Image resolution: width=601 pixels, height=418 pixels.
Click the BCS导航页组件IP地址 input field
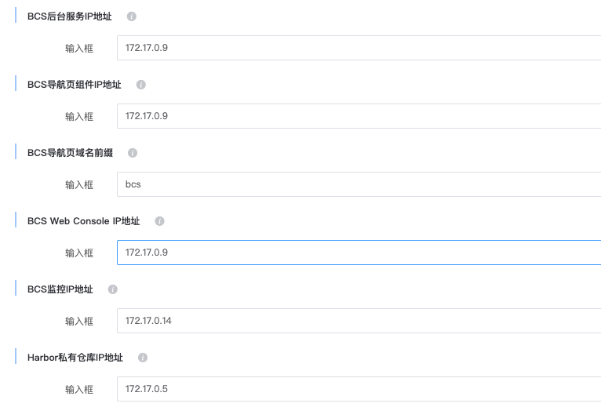point(359,116)
